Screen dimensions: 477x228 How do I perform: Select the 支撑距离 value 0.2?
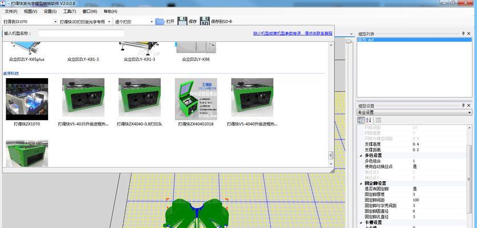point(416,150)
